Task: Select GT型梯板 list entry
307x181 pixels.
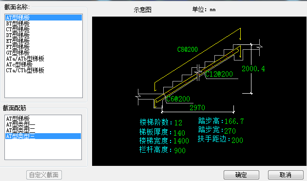Action: 18,53
